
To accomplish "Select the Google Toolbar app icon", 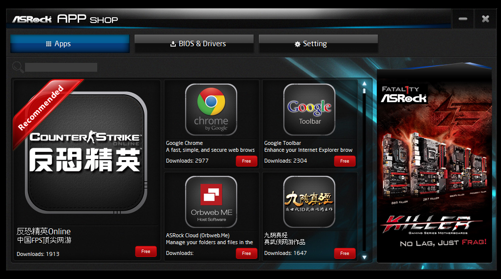I will [309, 110].
